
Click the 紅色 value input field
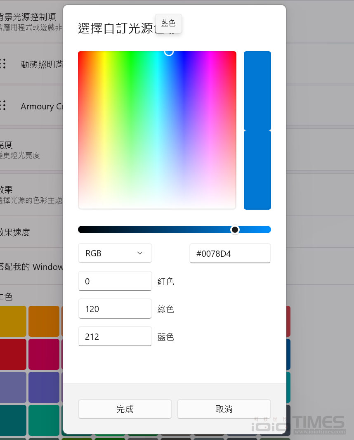[115, 281]
